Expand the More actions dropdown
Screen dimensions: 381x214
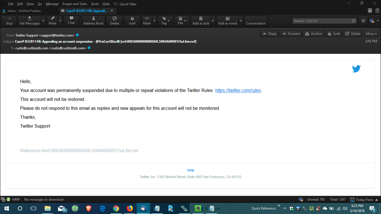(x=371, y=34)
